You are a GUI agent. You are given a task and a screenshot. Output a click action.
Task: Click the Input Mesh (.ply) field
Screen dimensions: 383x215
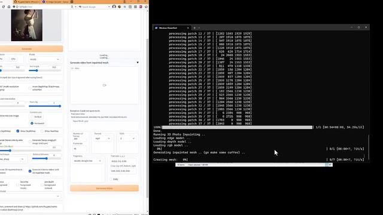click(104, 125)
